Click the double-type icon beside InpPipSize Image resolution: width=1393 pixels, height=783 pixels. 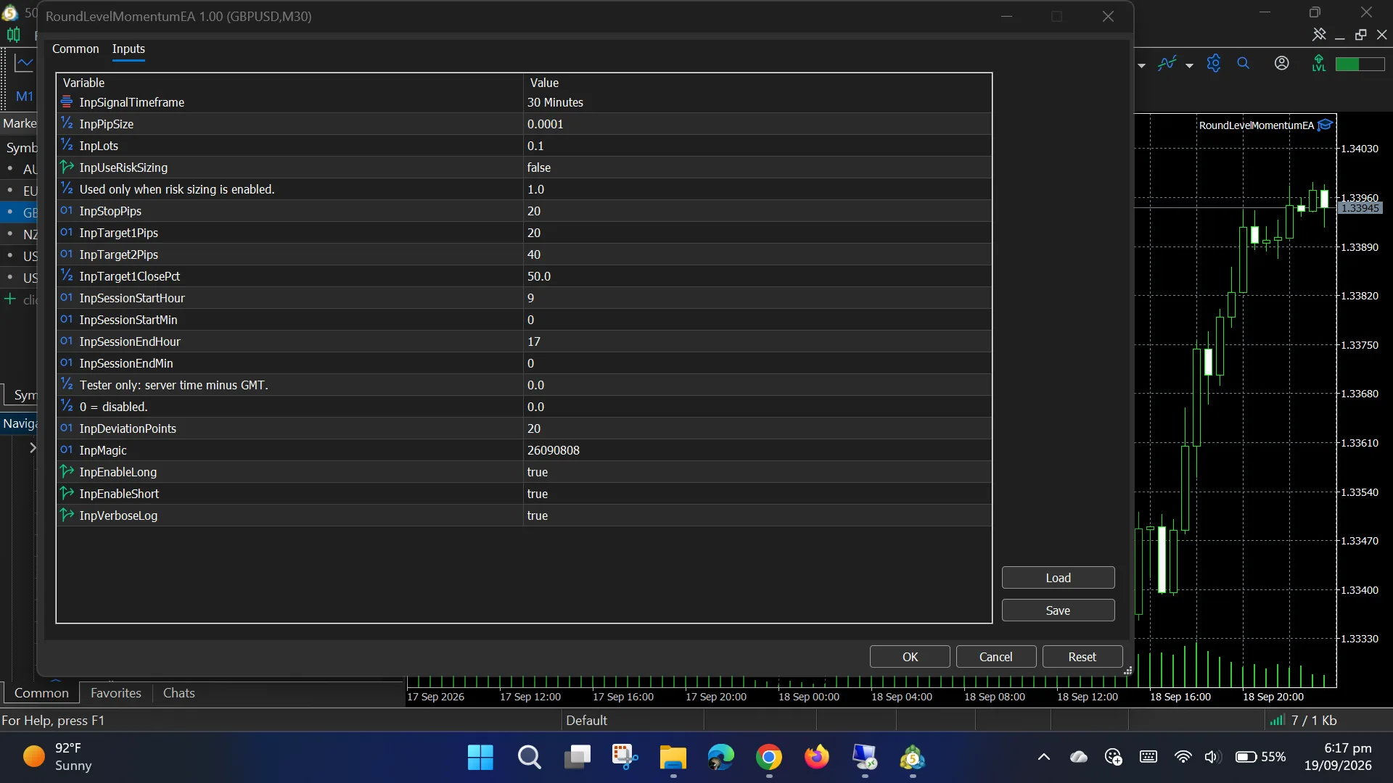point(67,123)
